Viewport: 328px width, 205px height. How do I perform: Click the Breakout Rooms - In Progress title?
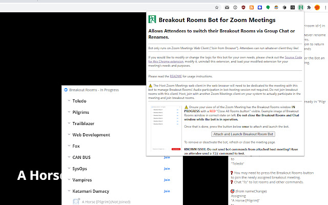(94, 90)
